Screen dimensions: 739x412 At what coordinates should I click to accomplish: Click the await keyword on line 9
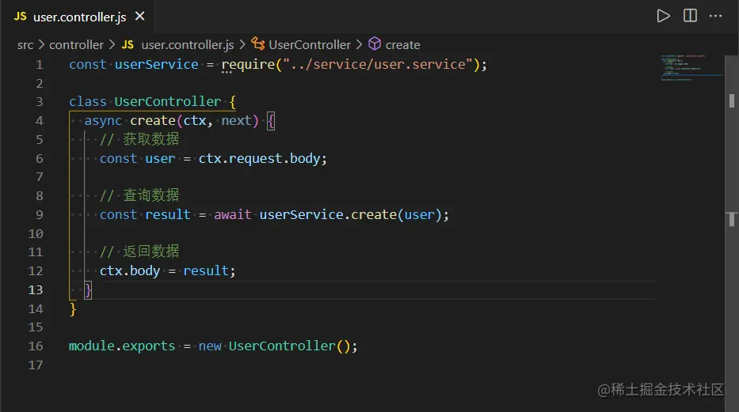tap(233, 214)
